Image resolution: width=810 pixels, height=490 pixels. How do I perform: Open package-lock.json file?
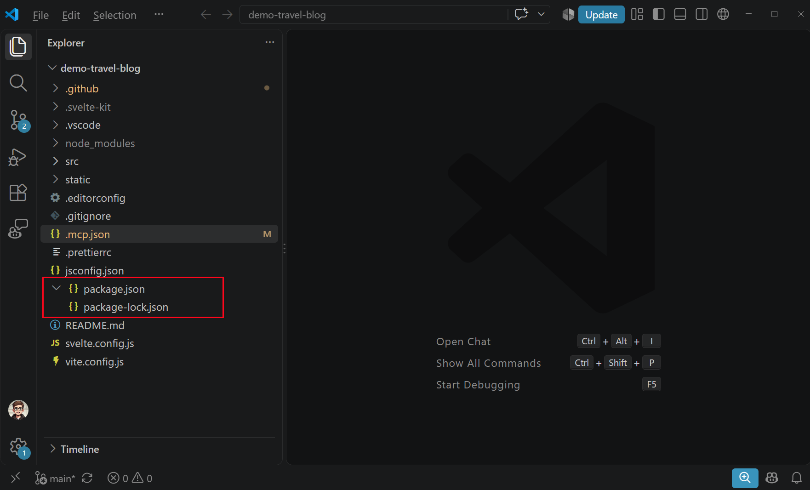point(159,307)
